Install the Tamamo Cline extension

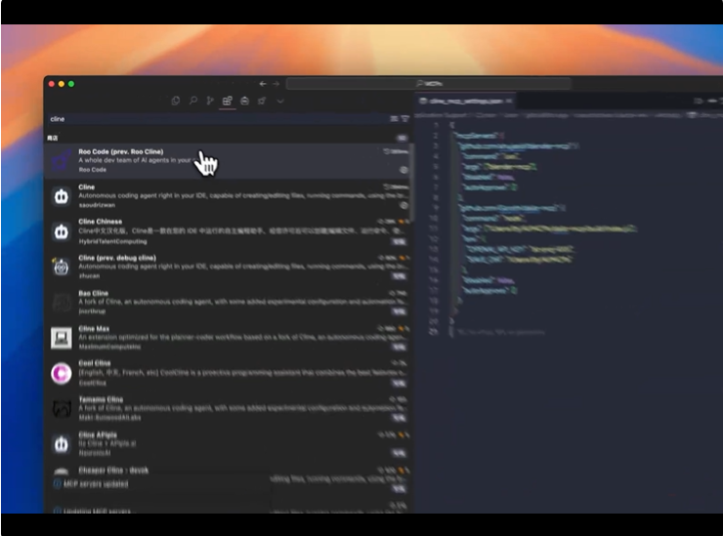click(399, 418)
